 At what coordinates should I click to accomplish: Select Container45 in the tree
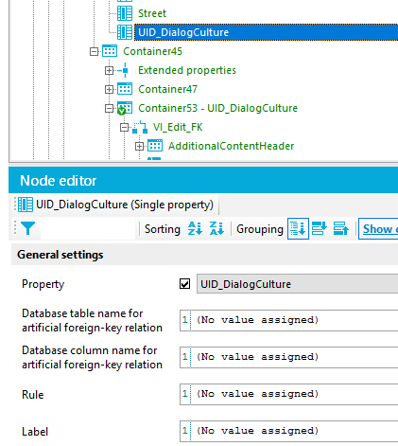point(152,51)
